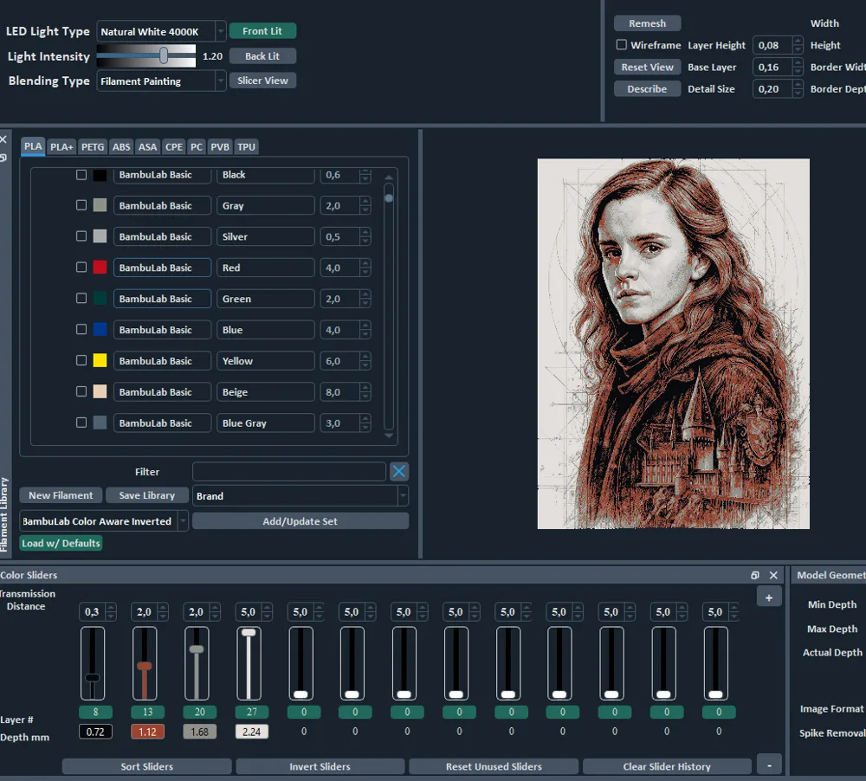Check the Blue filament checkbox

click(x=81, y=329)
